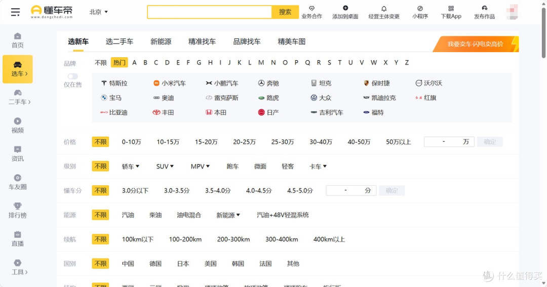
Task: Select 不限 in the 国别 row
Action: point(100,264)
